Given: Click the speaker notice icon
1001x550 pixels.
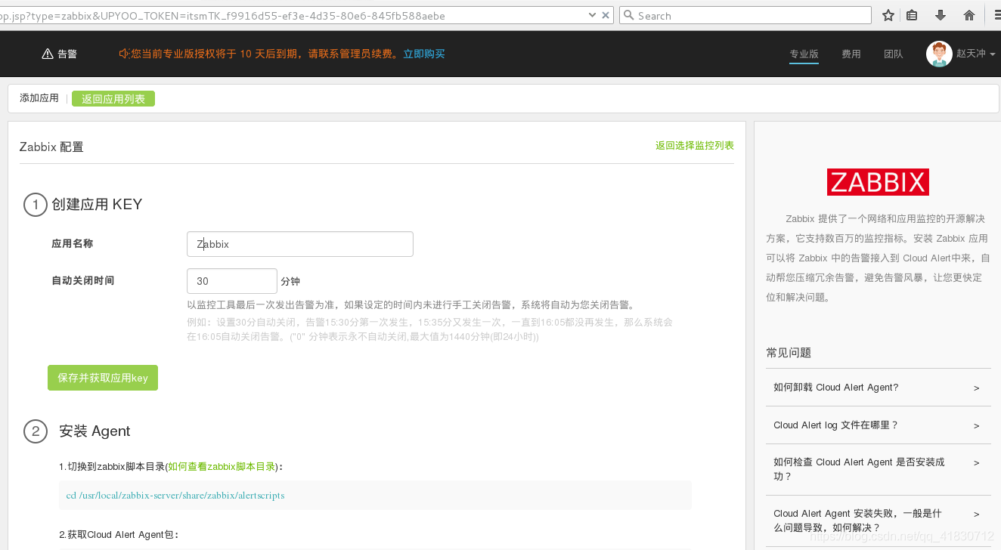Looking at the screenshot, I should coord(125,54).
